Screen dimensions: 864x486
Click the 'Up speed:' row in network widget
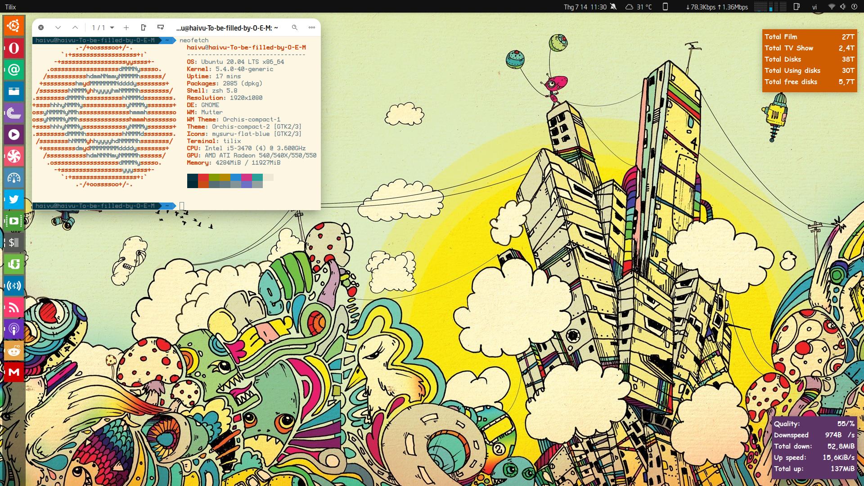pyautogui.click(x=814, y=458)
